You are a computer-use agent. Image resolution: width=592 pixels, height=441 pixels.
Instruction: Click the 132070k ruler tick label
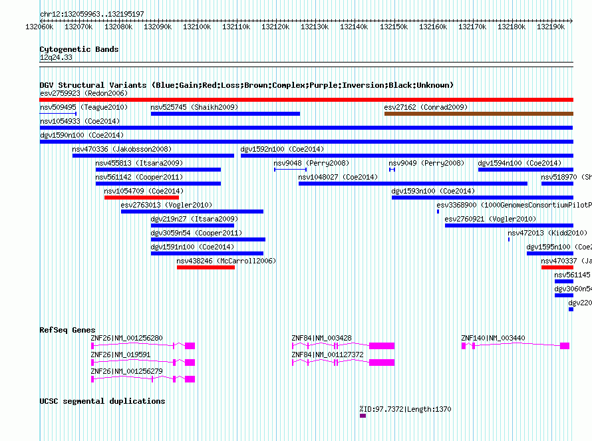[78, 27]
